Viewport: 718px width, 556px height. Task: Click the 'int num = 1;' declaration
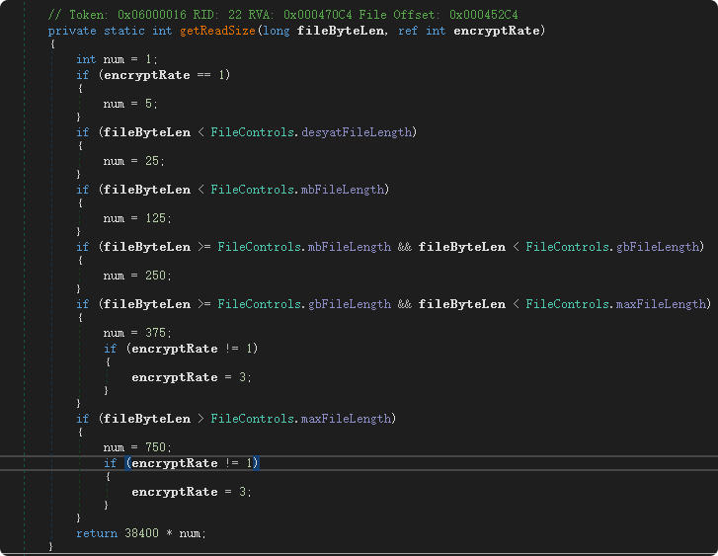(x=117, y=59)
